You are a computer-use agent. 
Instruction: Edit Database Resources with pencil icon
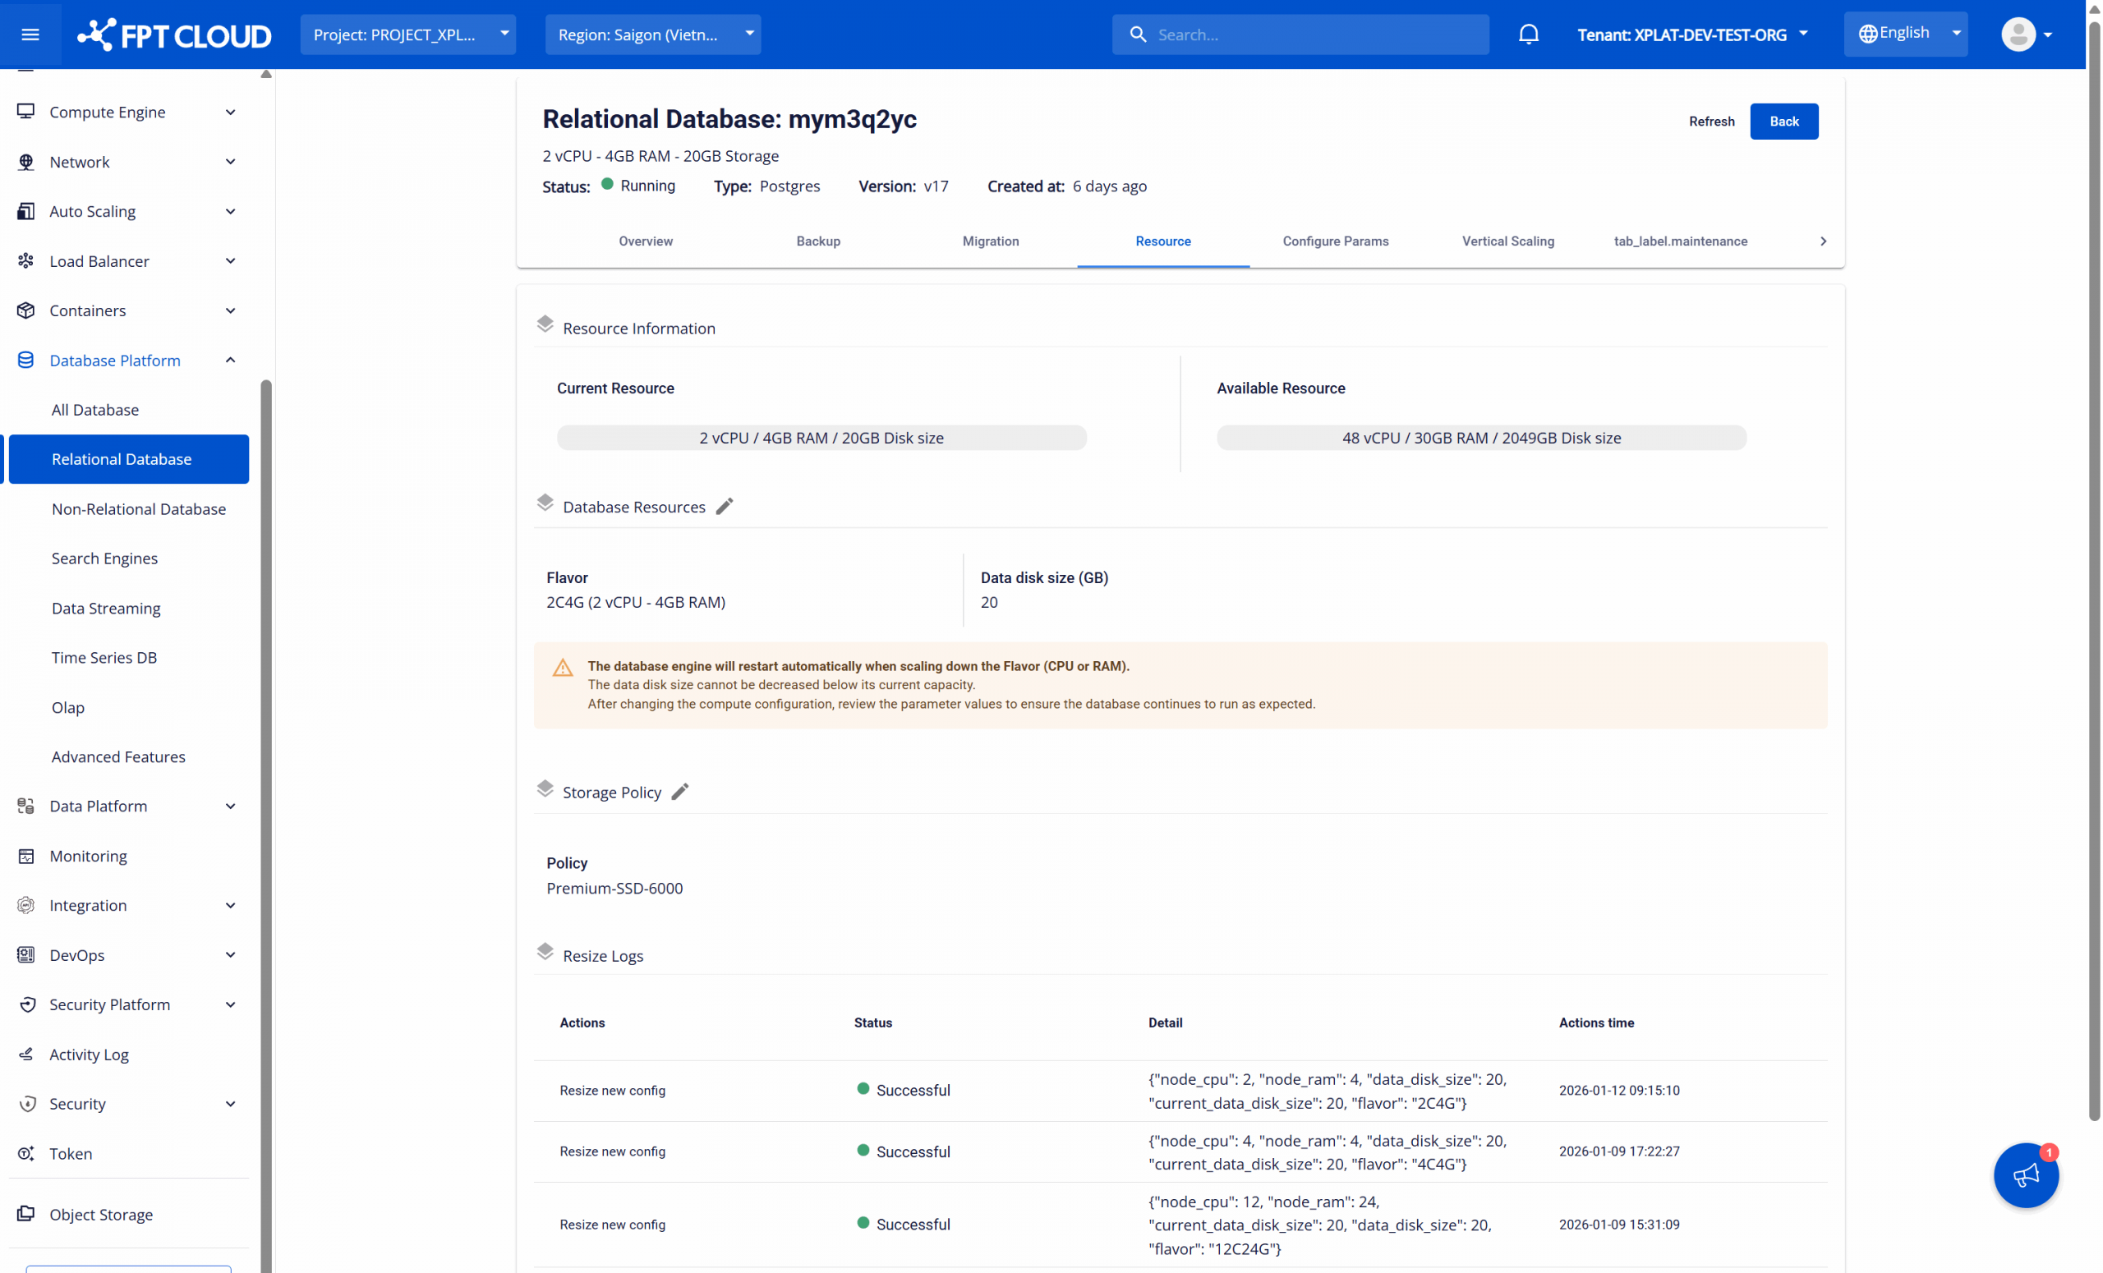pyautogui.click(x=724, y=507)
